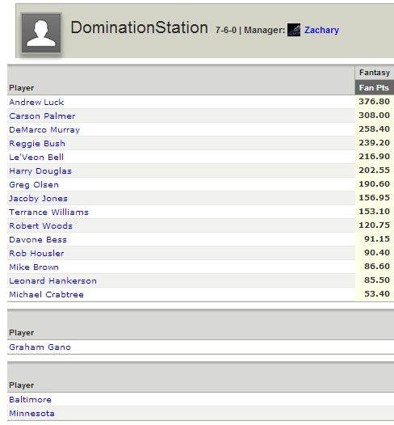Screen dimensions: 394x425
Task: View Le'Veon Bell's player details
Action: tap(36, 158)
